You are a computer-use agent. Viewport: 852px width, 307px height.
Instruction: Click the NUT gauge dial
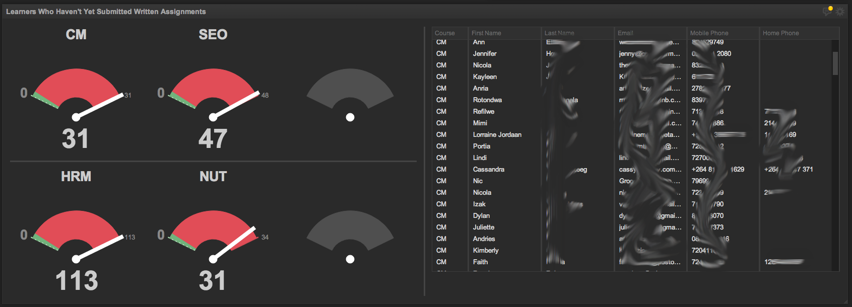(214, 237)
